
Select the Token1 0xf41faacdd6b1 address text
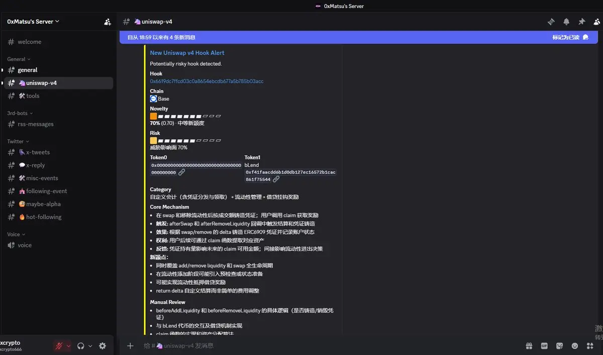coord(290,176)
